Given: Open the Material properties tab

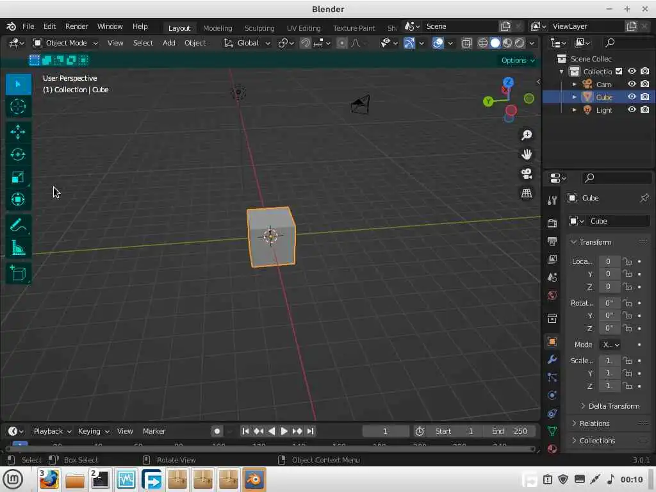Looking at the screenshot, I should point(552,449).
